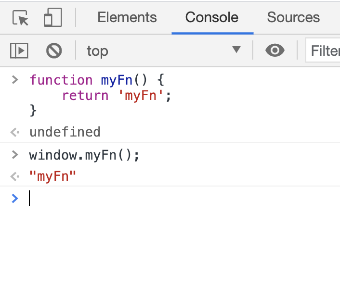
Task: Show the console sidebar panel icon
Action: 19,50
